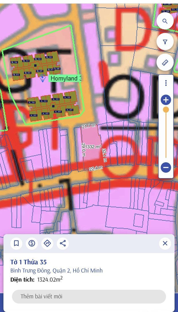Zoom in with the plus button
The width and height of the screenshot is (178, 312).
tap(166, 100)
